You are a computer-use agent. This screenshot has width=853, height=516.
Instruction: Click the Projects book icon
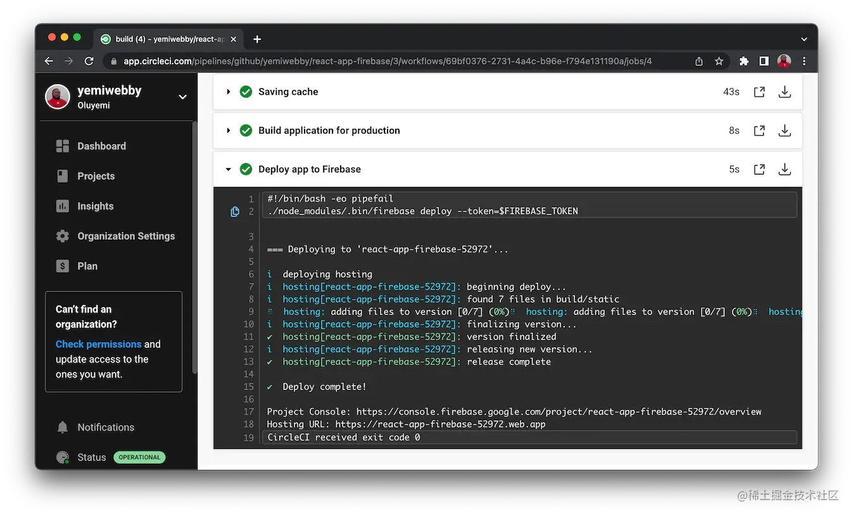pos(62,176)
